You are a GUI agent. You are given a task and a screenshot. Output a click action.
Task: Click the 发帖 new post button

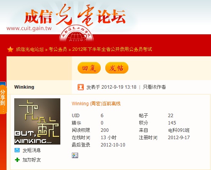(117, 68)
